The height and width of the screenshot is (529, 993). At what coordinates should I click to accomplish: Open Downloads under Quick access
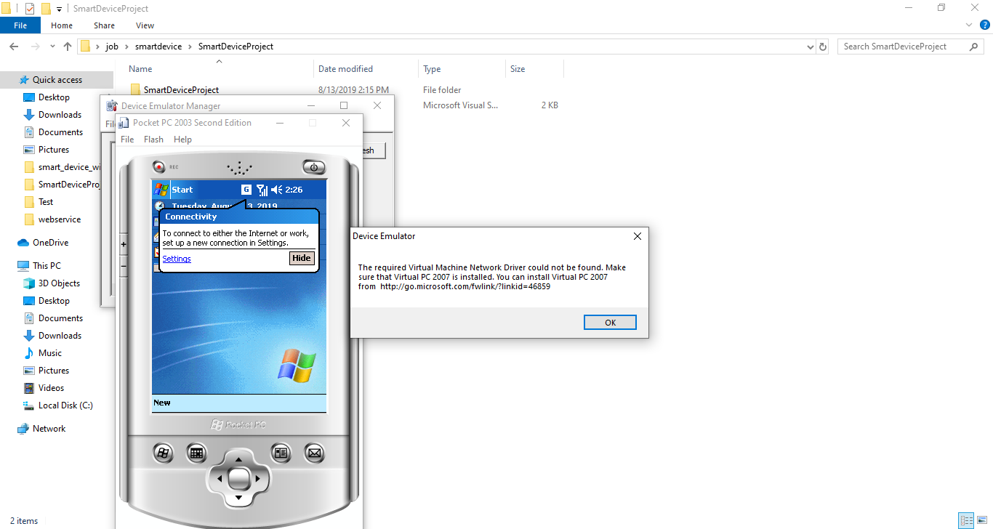[x=60, y=115]
